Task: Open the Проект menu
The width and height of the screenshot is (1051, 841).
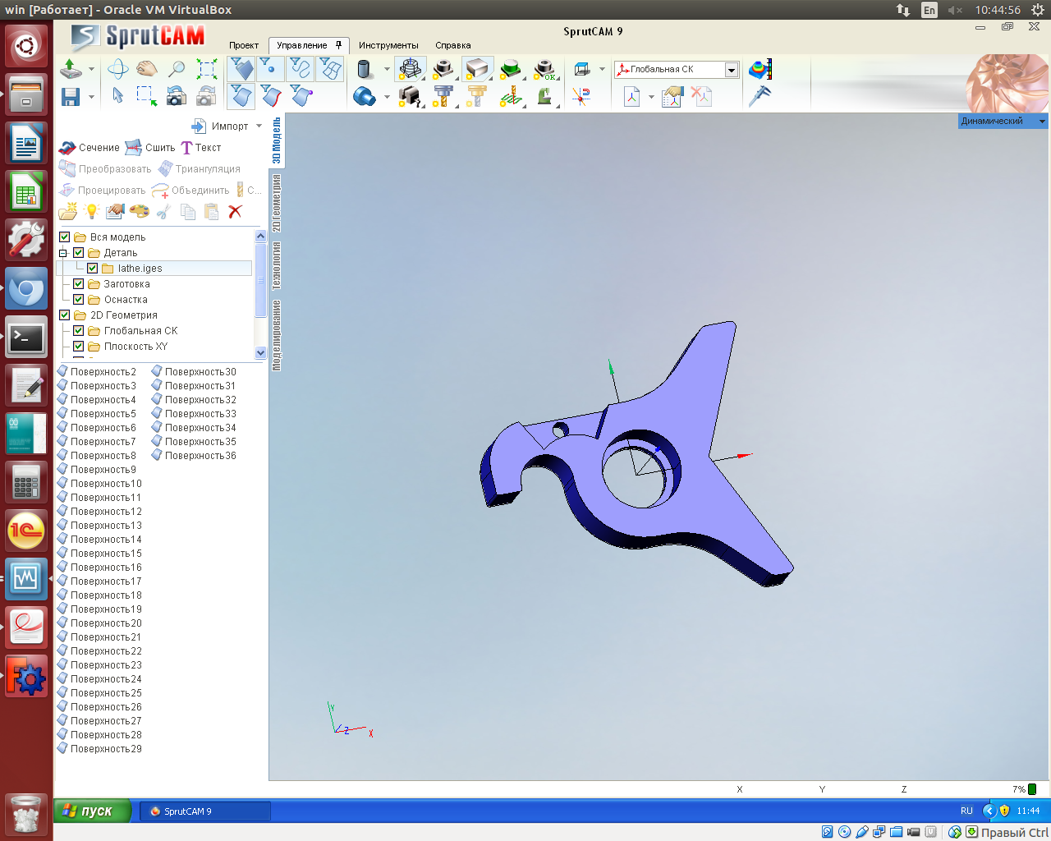Action: tap(244, 45)
